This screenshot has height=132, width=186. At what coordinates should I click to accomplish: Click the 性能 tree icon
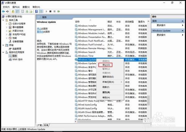(10, 38)
